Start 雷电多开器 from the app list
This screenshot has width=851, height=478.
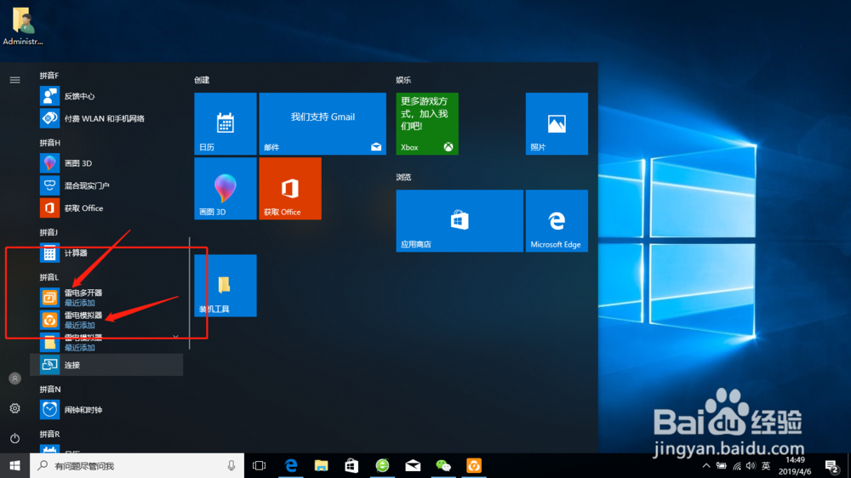[106, 298]
